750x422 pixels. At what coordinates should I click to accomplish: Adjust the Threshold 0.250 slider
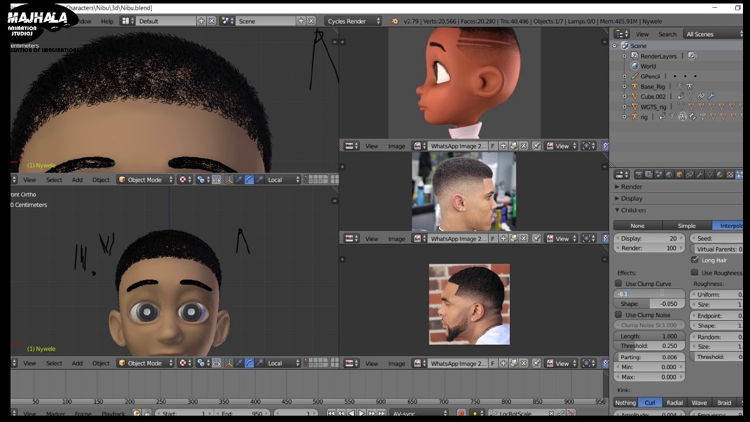[x=649, y=346]
